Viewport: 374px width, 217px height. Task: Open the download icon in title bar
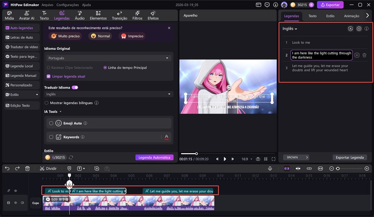[275, 5]
